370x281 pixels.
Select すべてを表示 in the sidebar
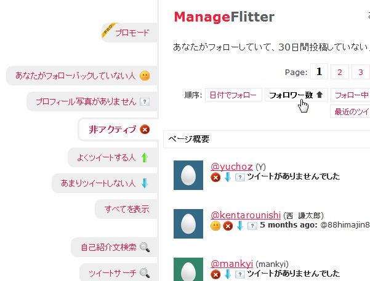[126, 209]
